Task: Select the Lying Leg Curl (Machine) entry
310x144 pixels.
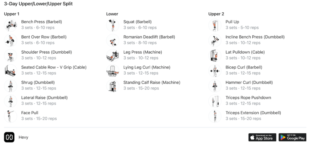Action: coord(147,67)
